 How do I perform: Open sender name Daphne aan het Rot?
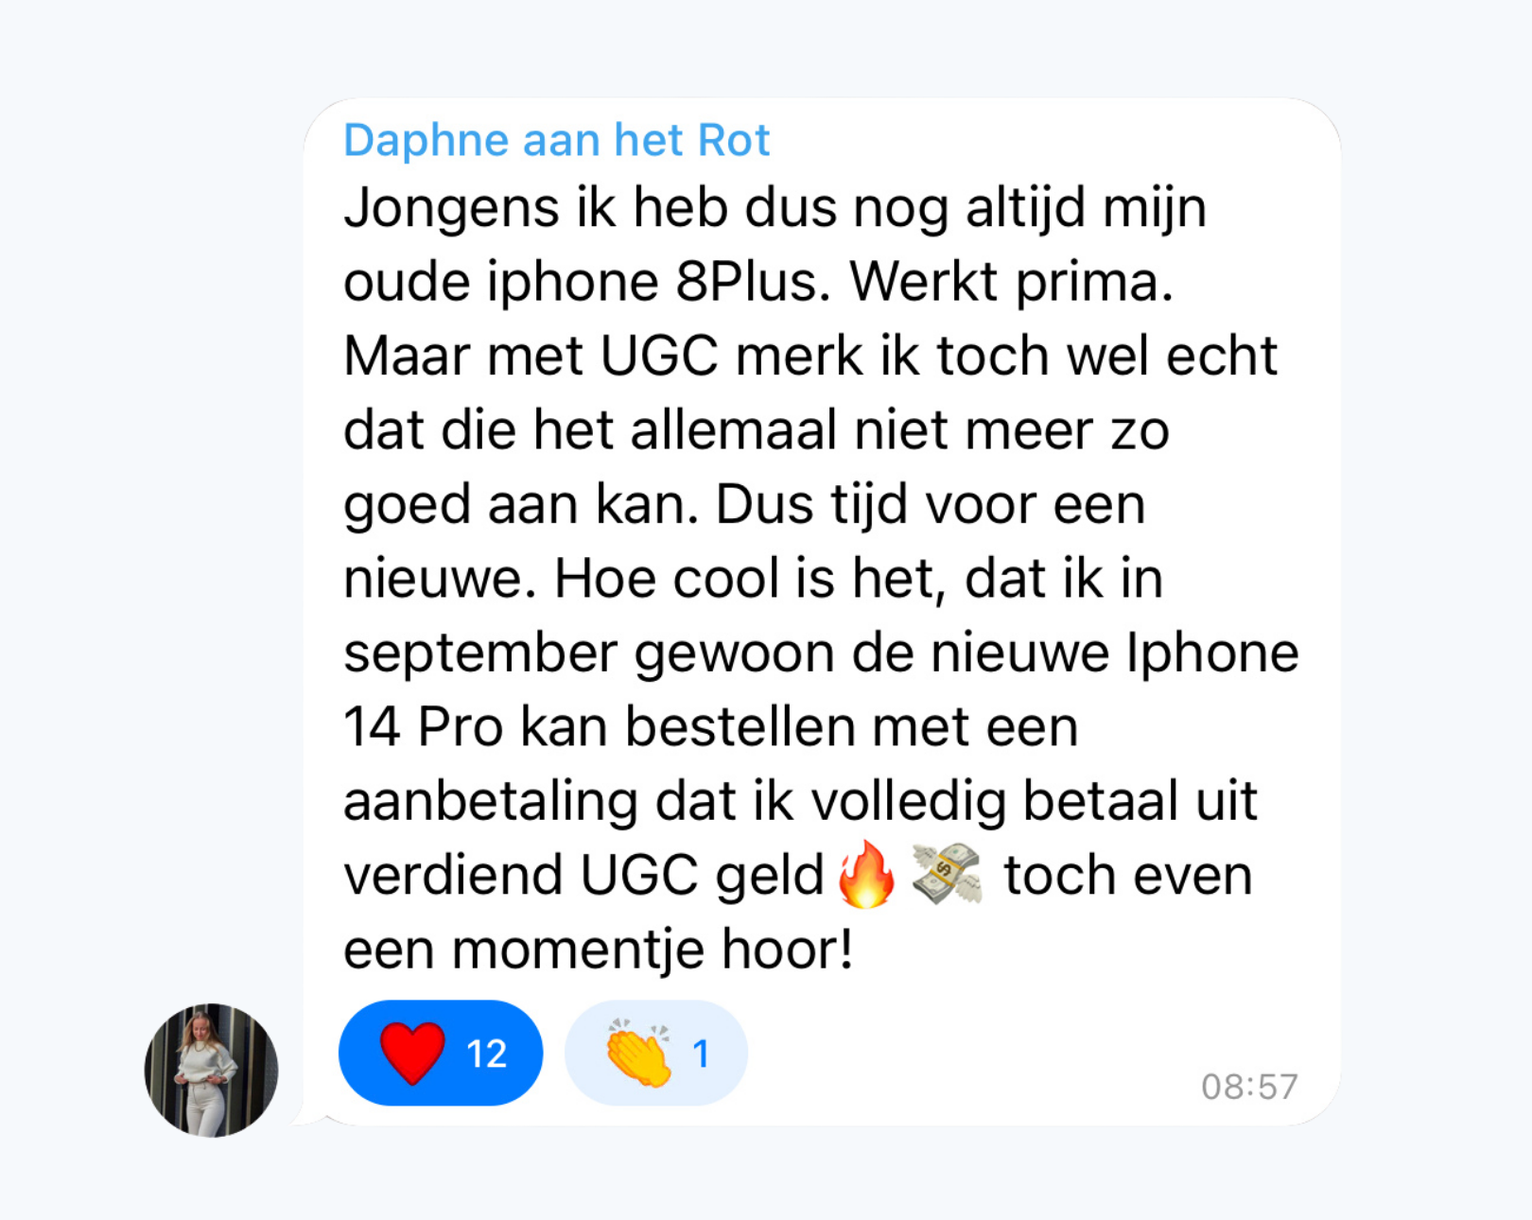click(556, 141)
